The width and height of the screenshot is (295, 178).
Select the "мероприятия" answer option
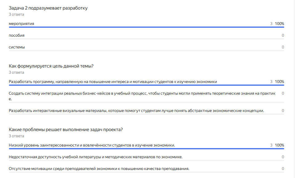[22, 23]
